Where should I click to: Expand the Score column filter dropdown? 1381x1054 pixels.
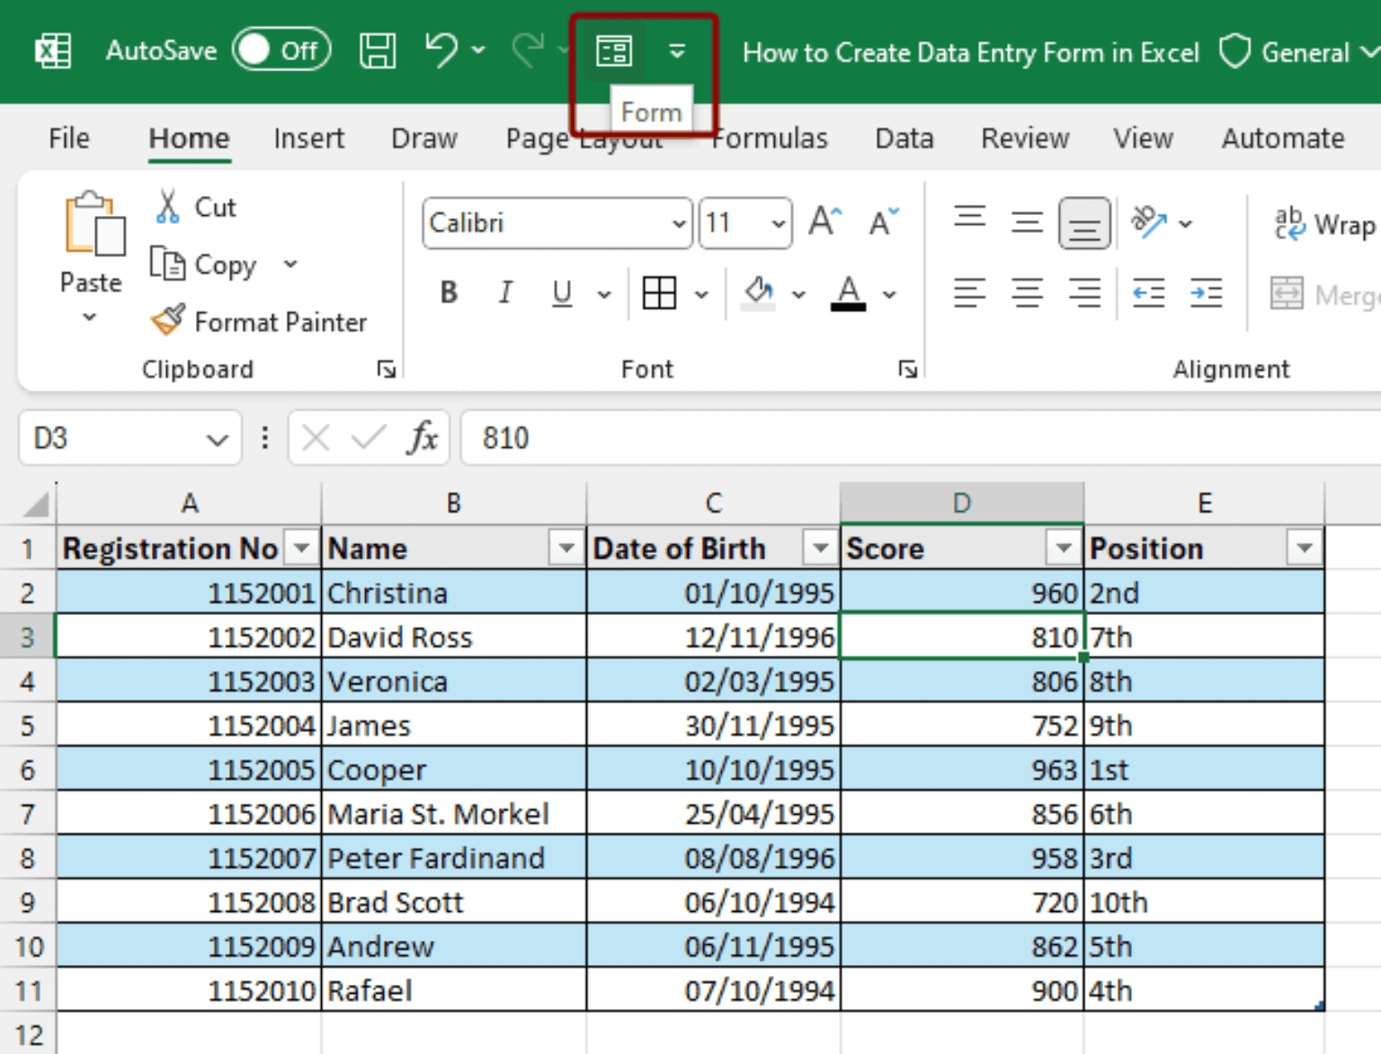click(1063, 548)
